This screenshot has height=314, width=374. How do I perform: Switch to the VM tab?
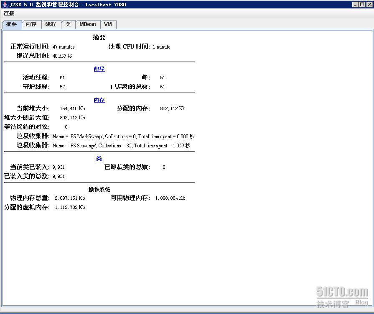coord(108,24)
